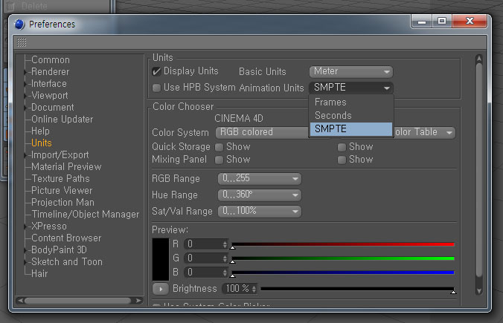The width and height of the screenshot is (503, 323).
Task: Click the Brightness stepper arrows
Action: point(254,289)
